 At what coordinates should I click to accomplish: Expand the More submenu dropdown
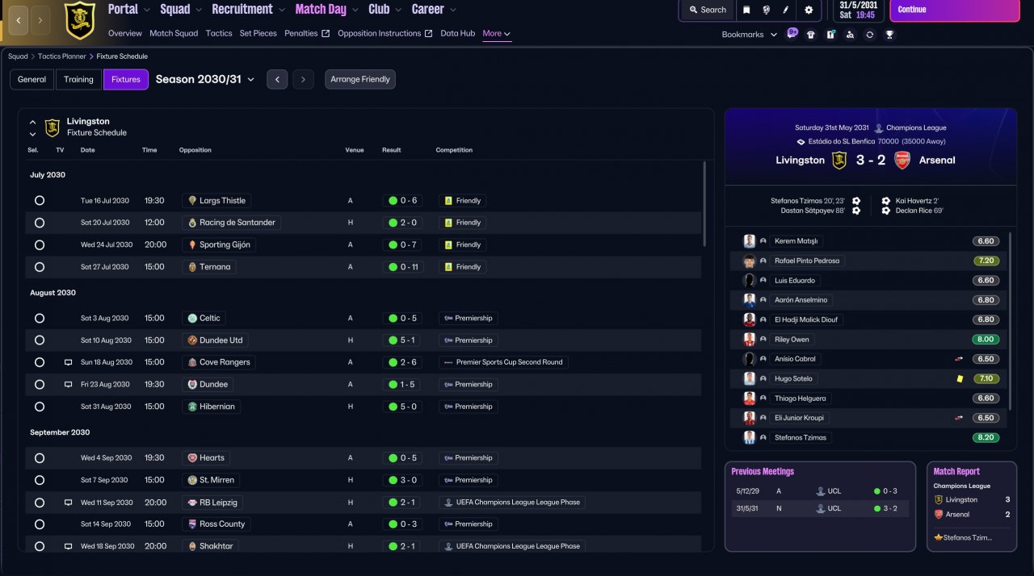(496, 34)
